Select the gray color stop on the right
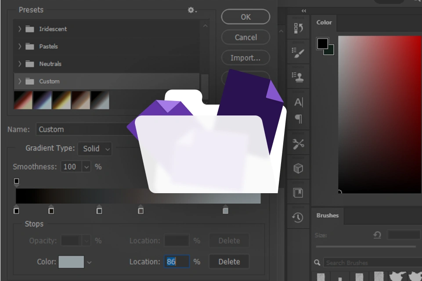 tap(226, 210)
